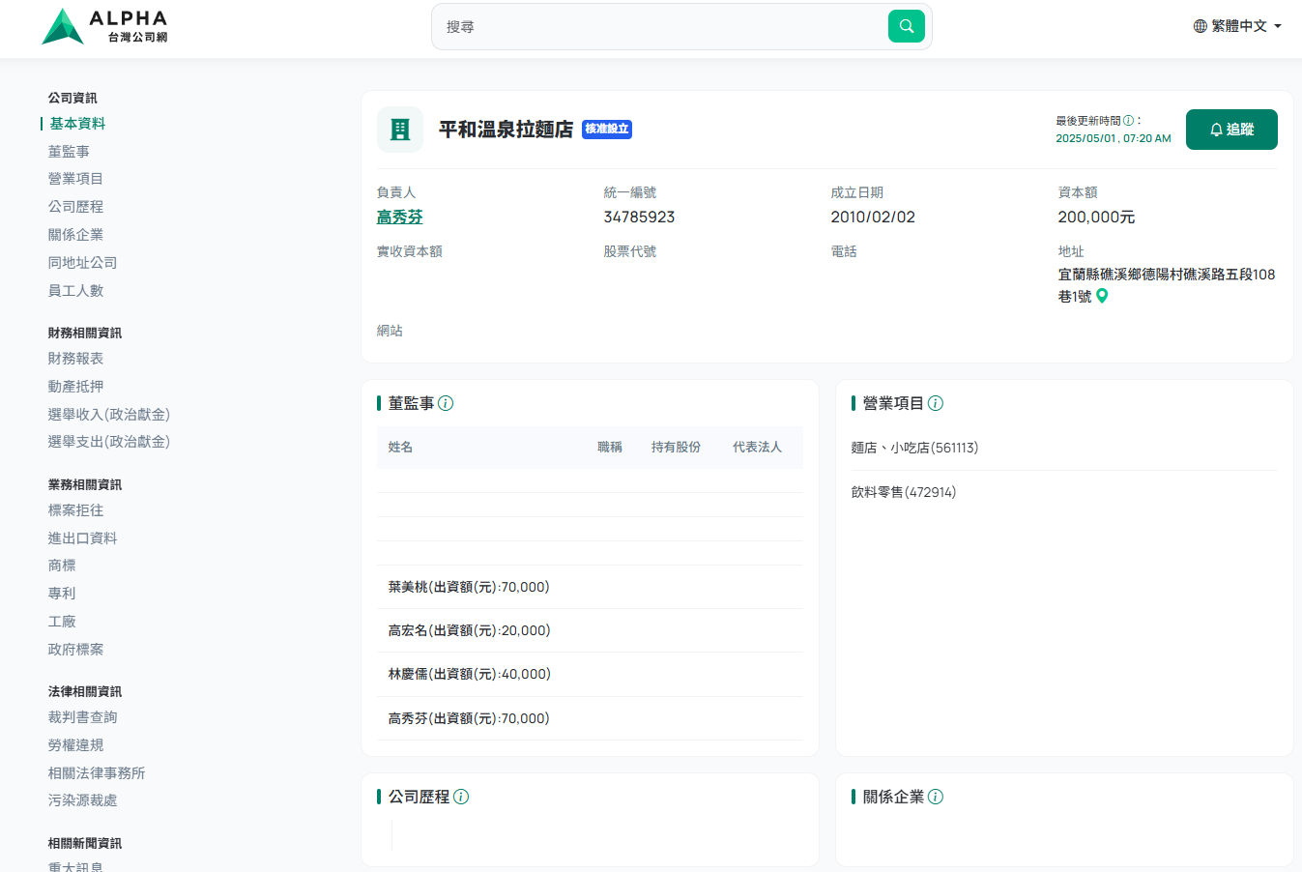Open 員工人數 sidebar item
The height and width of the screenshot is (872, 1302).
(75, 291)
